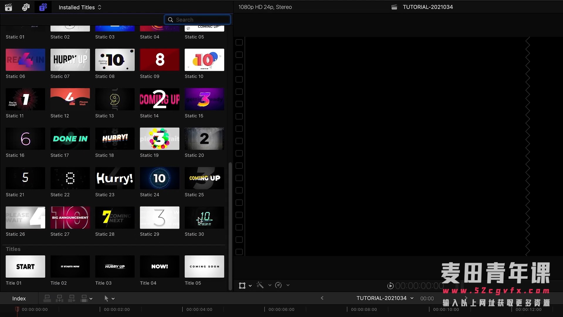Pick the Static 19 colorful thumbnail

click(x=160, y=139)
